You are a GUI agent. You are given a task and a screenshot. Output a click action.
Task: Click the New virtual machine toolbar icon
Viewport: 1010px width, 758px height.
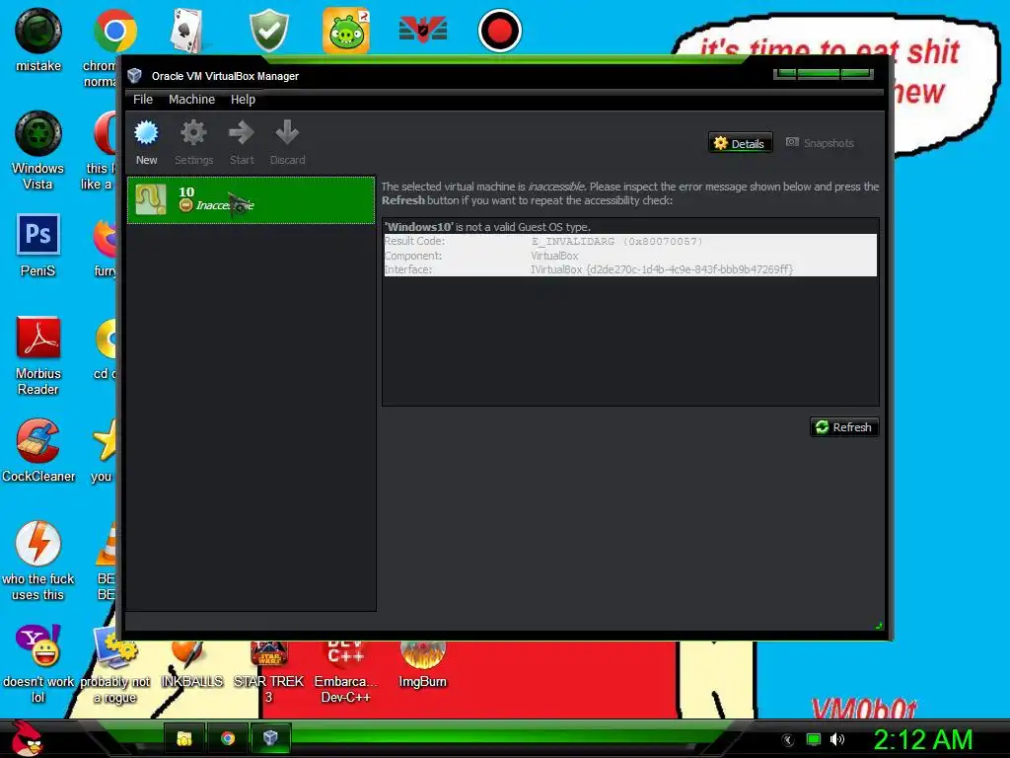pyautogui.click(x=146, y=143)
